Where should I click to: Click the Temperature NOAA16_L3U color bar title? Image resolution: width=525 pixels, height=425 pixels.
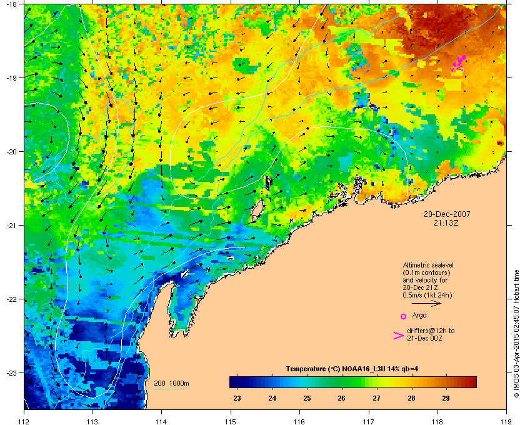pyautogui.click(x=352, y=369)
